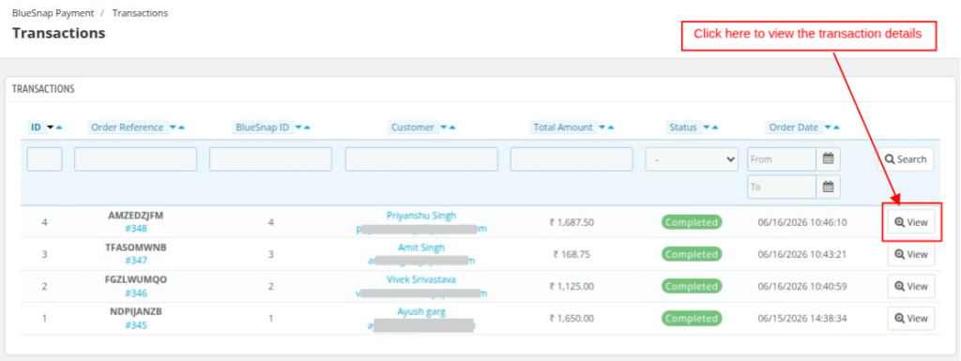
Task: Sort Customer column descending arrow
Action: tap(444, 128)
